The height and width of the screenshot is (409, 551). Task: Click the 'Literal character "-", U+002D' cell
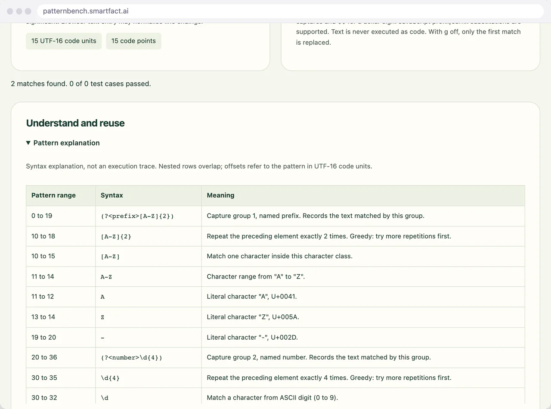click(x=363, y=337)
